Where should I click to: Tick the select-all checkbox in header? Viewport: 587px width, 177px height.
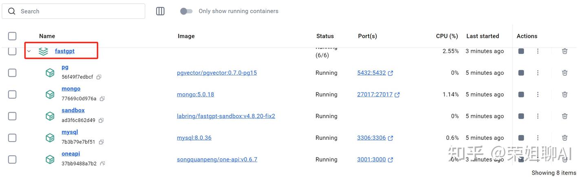point(12,36)
